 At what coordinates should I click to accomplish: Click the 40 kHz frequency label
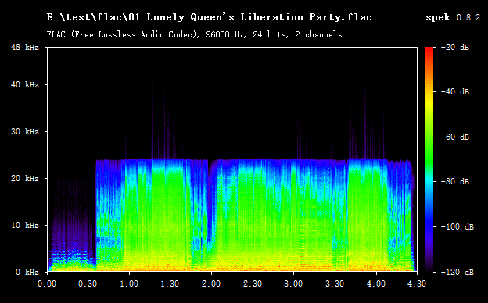(25, 84)
